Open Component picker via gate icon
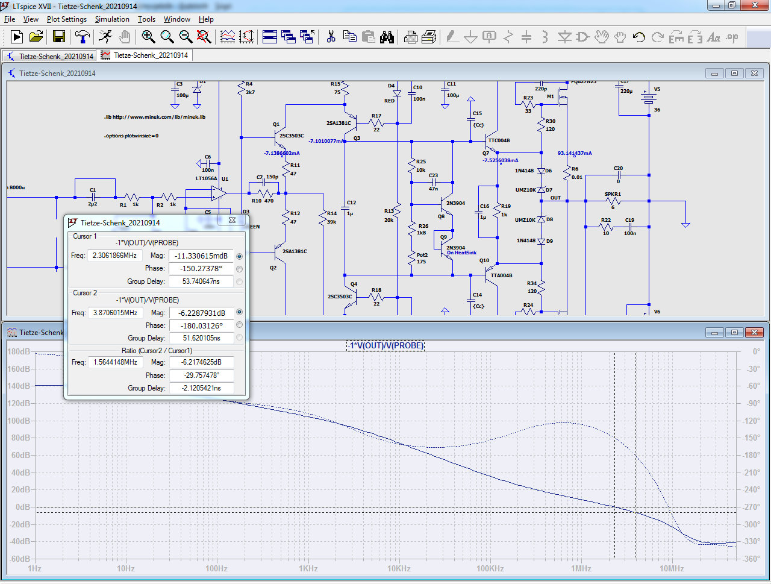Viewport: 771px width, 584px height. pyautogui.click(x=582, y=37)
